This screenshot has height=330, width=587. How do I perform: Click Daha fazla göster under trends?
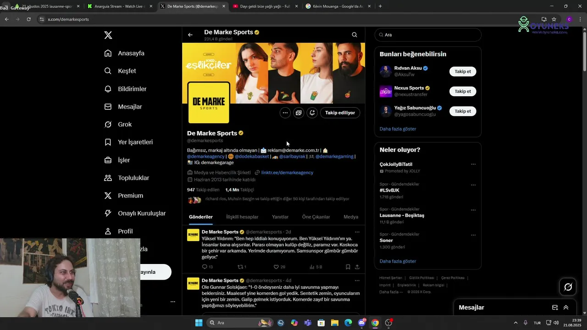(x=398, y=261)
